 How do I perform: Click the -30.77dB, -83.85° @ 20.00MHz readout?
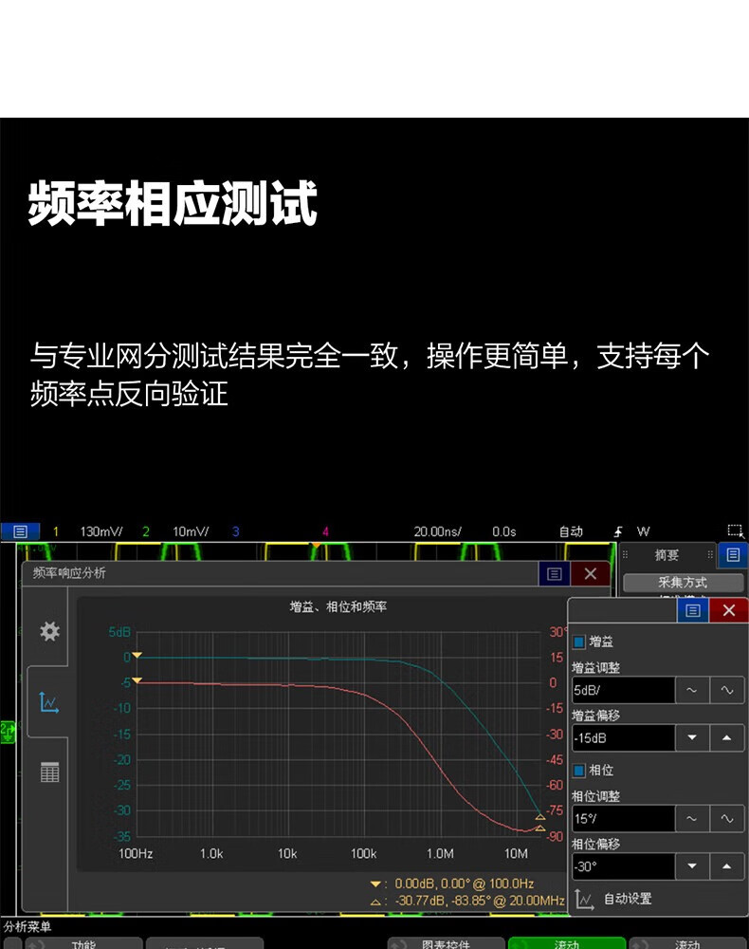pyautogui.click(x=480, y=901)
